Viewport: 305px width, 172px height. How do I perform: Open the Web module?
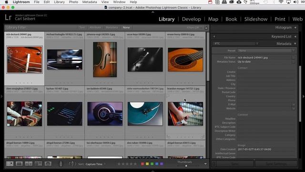(x=297, y=19)
